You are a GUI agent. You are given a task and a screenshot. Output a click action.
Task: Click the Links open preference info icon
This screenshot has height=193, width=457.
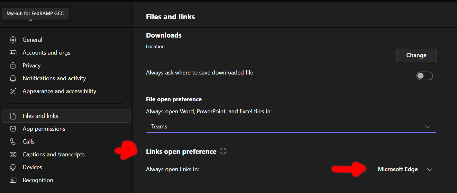tap(223, 151)
